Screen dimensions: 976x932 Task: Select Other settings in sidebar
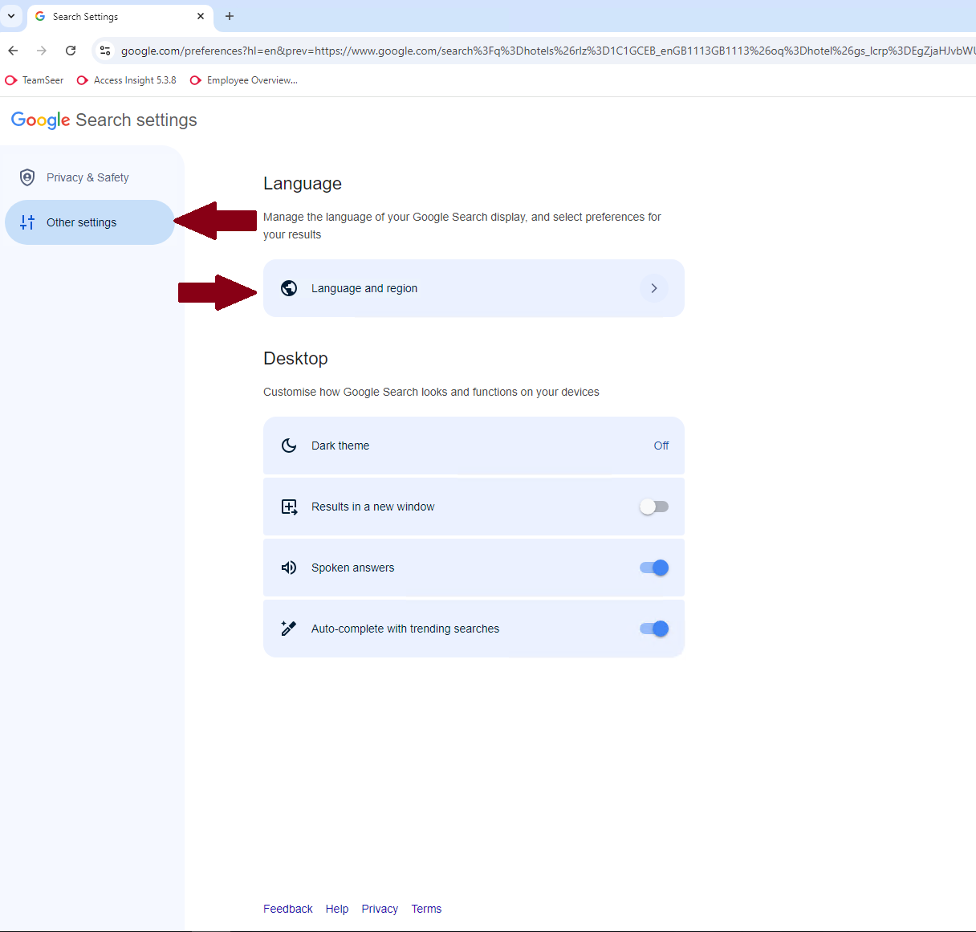point(90,222)
